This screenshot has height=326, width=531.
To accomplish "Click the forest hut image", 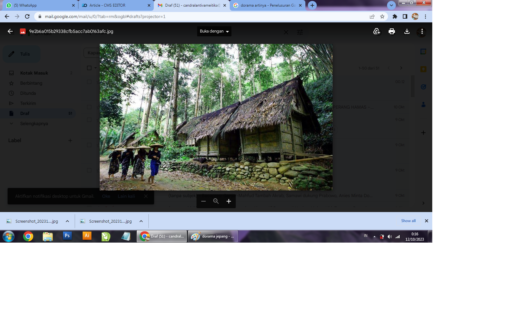I will click(216, 117).
